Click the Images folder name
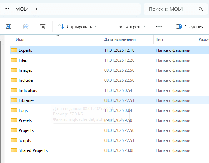 pos(25,70)
